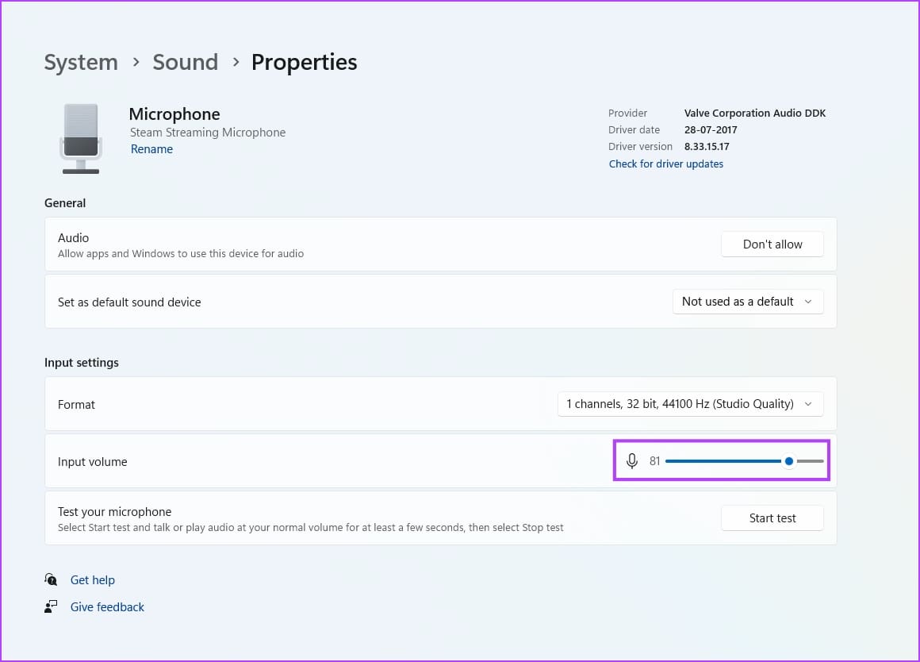Click the microphone icon beside the volume slider
This screenshot has width=920, height=662.
pos(632,460)
